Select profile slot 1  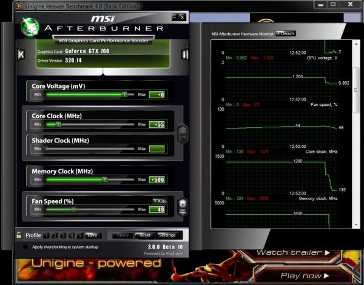[x=47, y=235]
